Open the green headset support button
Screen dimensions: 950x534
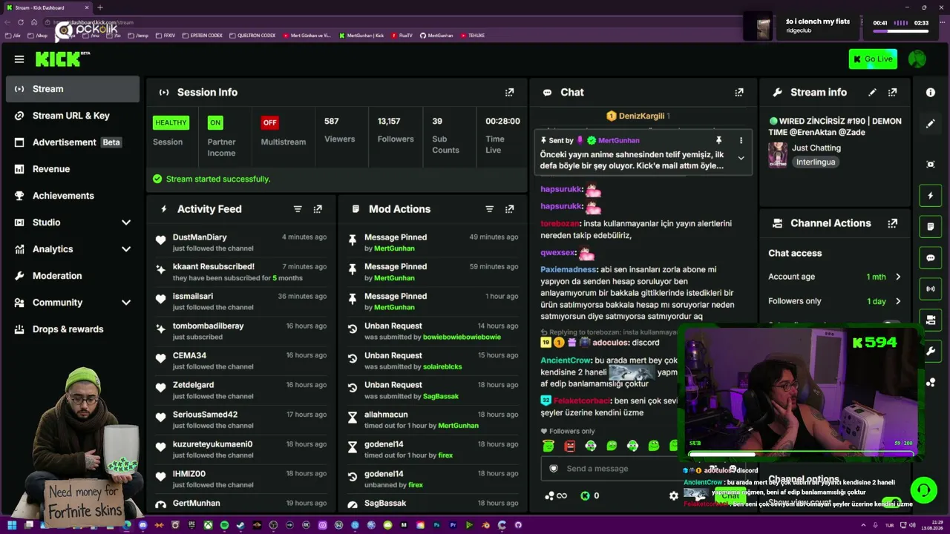coord(923,490)
